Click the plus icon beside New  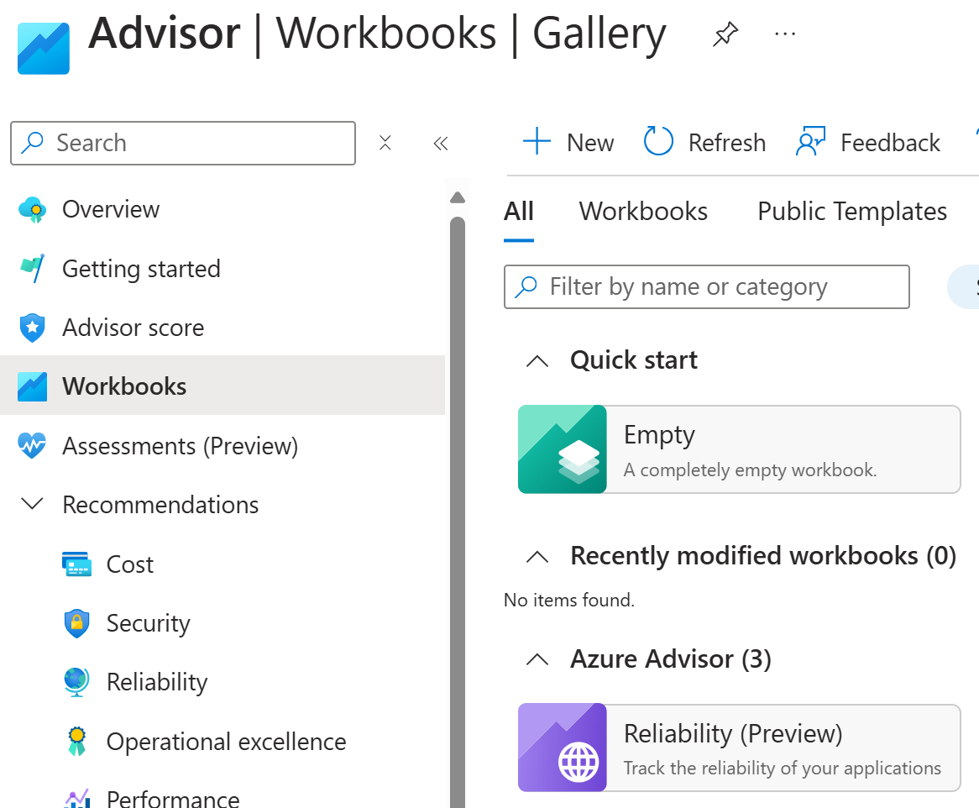click(x=537, y=140)
